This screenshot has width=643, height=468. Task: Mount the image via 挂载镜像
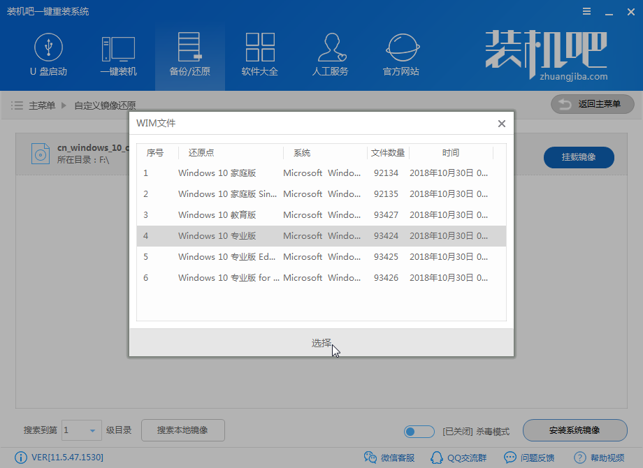pyautogui.click(x=579, y=158)
